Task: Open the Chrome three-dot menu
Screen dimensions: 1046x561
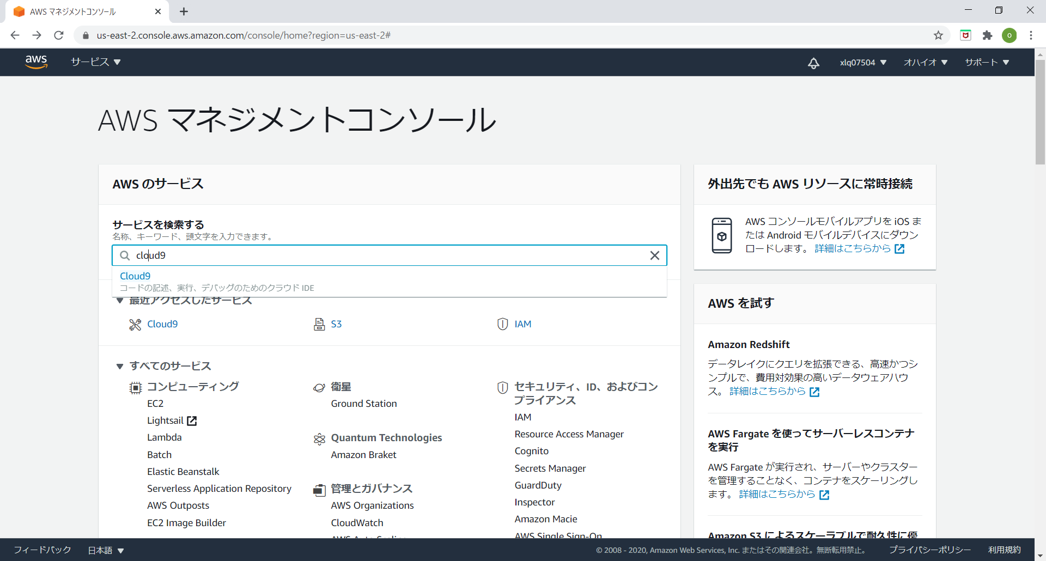Action: coord(1031,35)
